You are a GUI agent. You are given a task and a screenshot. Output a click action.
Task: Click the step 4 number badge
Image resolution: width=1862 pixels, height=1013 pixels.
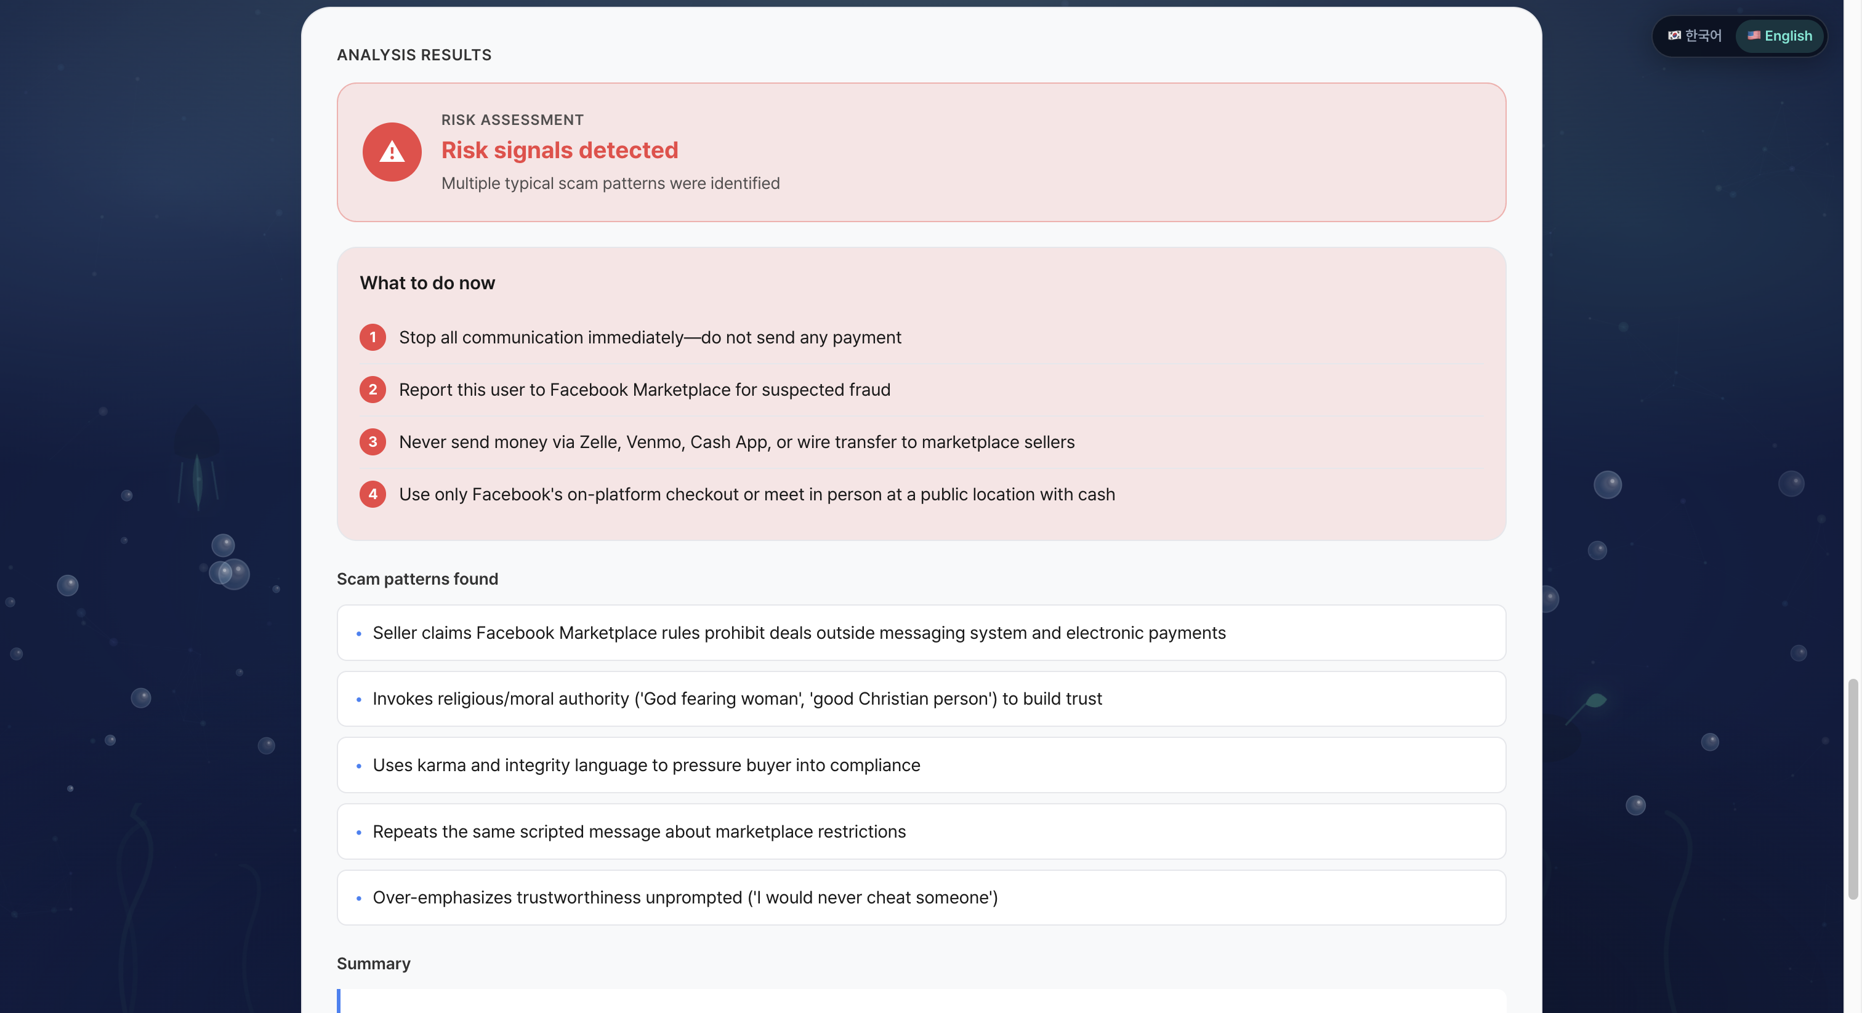coord(373,494)
